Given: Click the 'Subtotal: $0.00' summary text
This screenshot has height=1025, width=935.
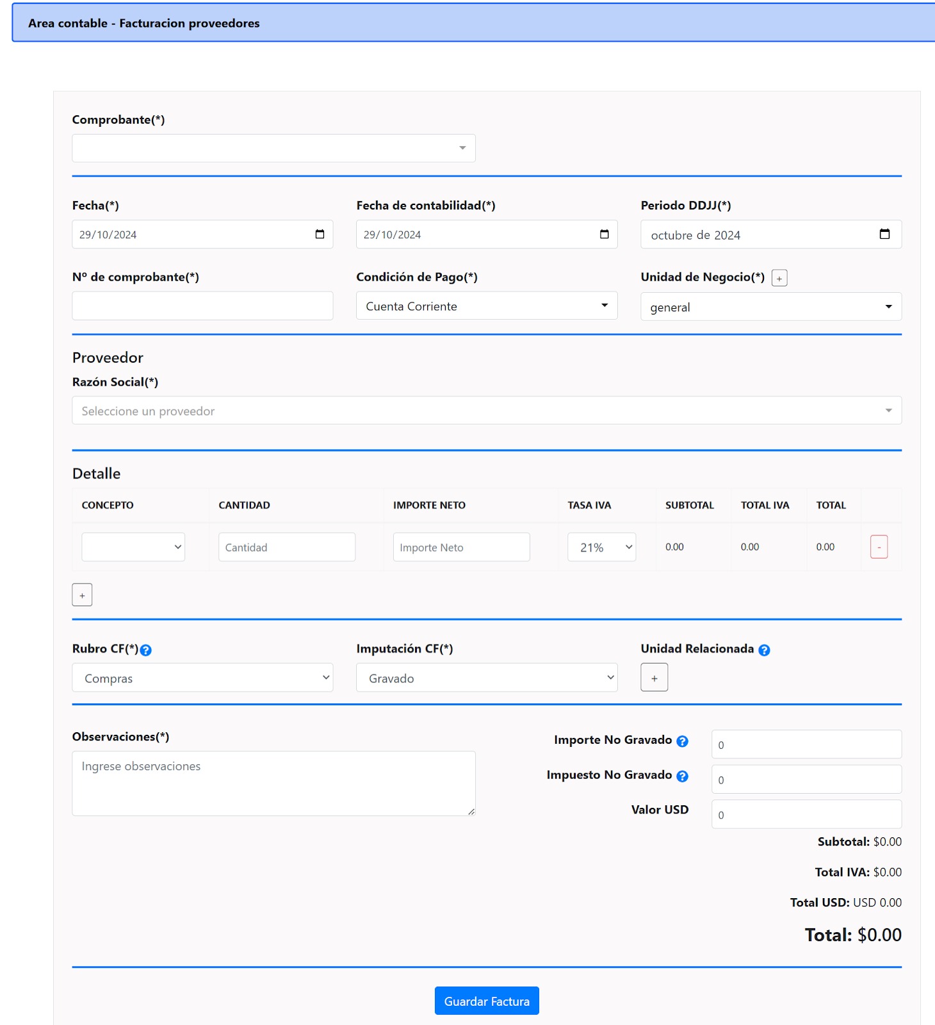Looking at the screenshot, I should [859, 842].
